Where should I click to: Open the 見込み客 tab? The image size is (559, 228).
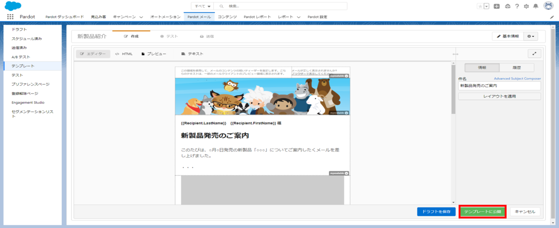tap(98, 17)
